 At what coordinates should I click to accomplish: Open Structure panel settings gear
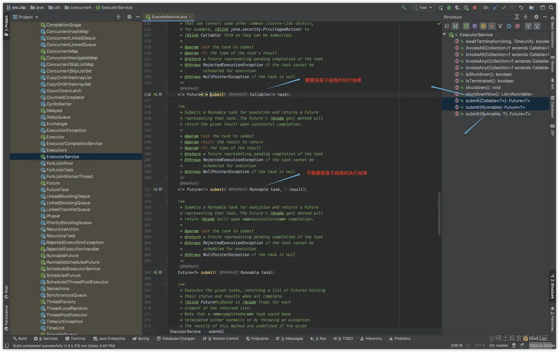point(536,17)
